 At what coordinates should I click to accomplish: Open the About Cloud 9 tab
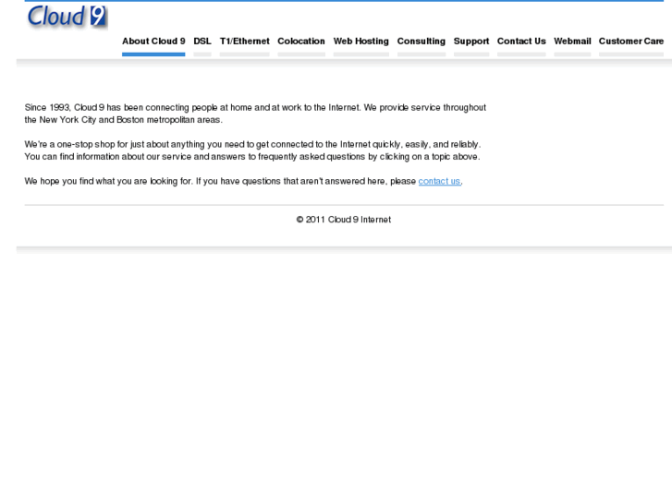coord(153,42)
